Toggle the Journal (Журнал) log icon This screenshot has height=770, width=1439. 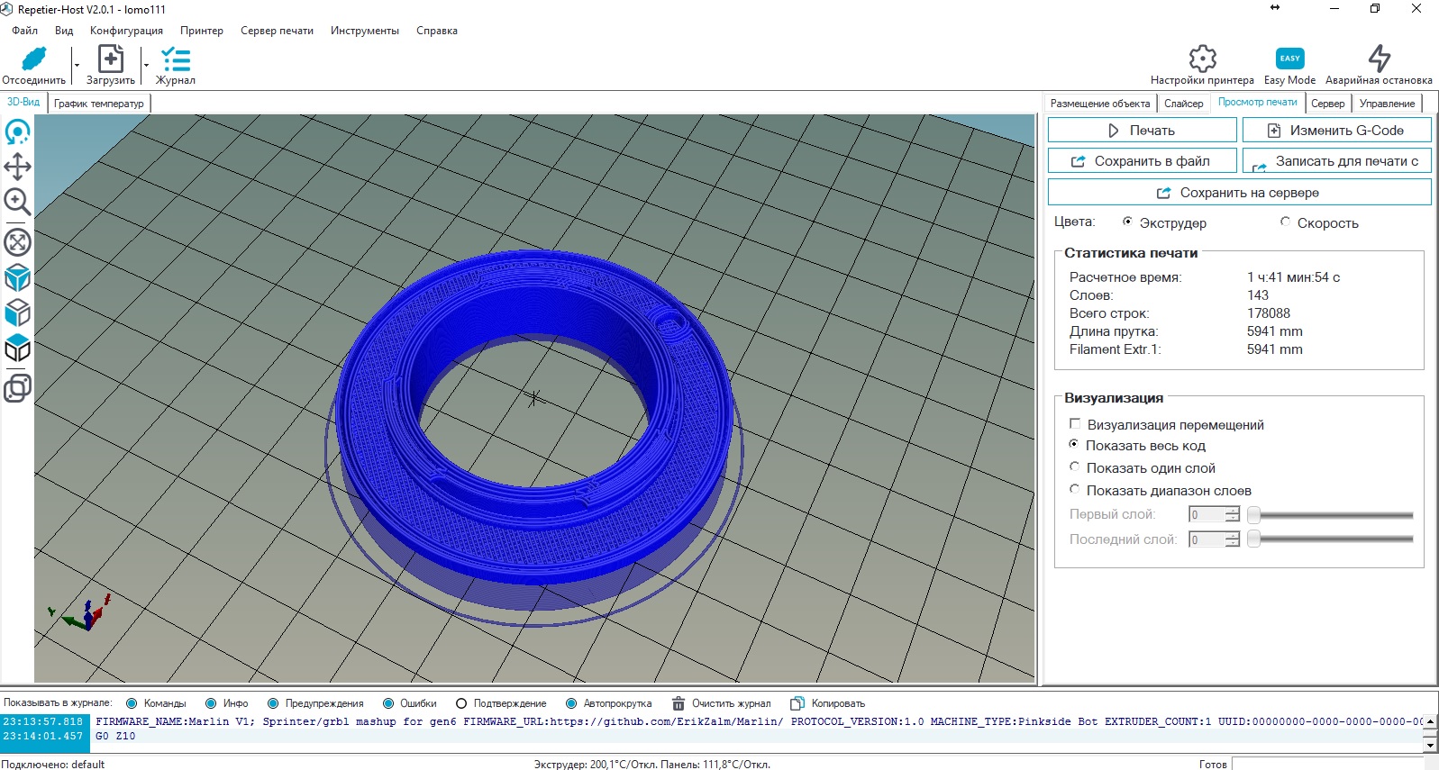175,59
